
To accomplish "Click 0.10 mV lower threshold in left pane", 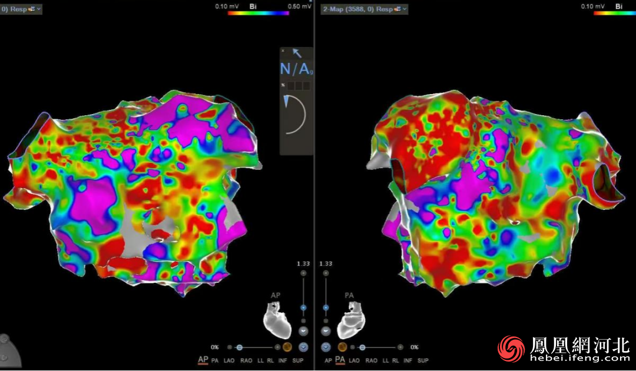I will click(226, 6).
